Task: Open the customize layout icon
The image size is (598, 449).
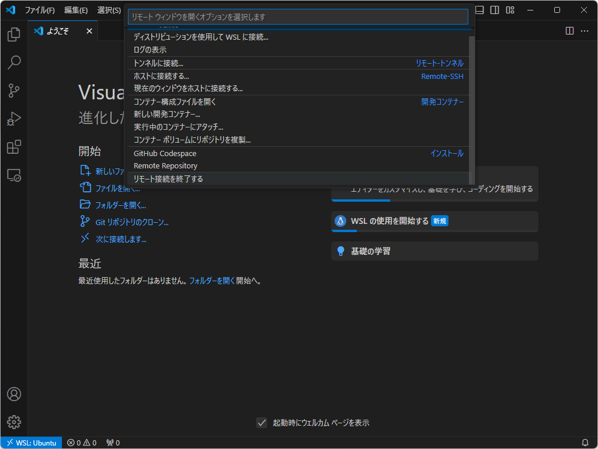Action: [x=510, y=10]
